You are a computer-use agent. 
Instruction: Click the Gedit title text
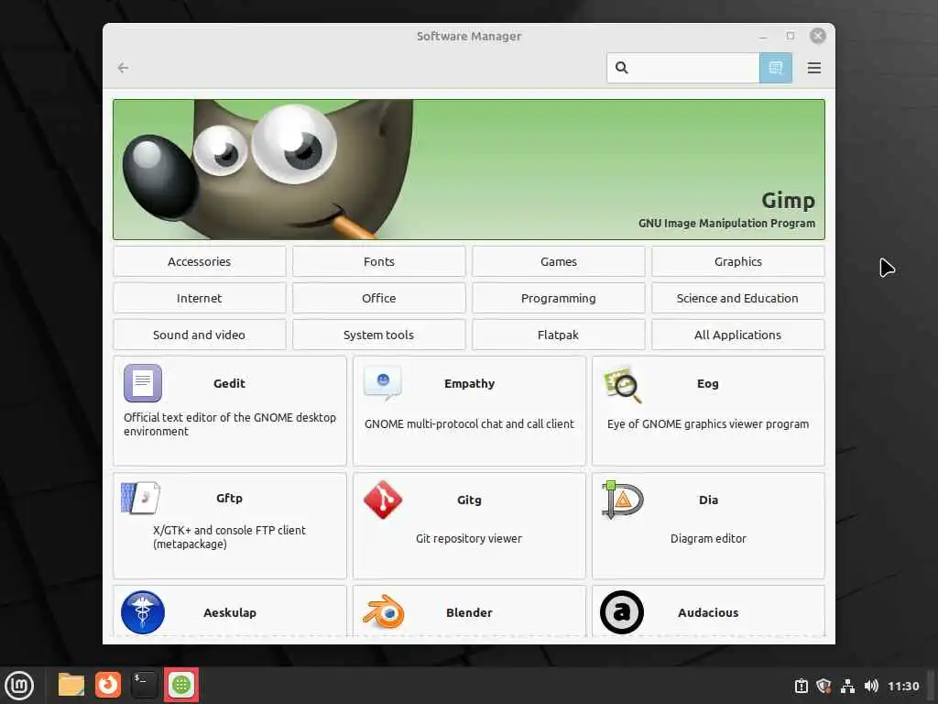[229, 383]
